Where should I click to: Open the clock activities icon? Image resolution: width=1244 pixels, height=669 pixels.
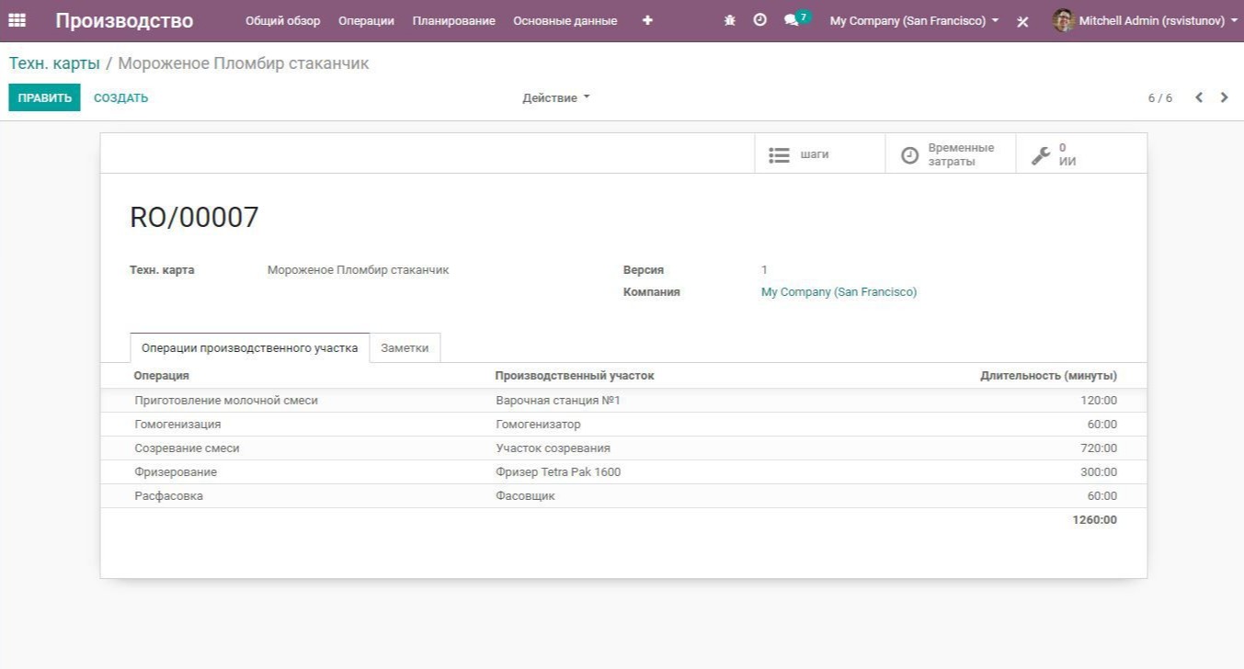[759, 20]
